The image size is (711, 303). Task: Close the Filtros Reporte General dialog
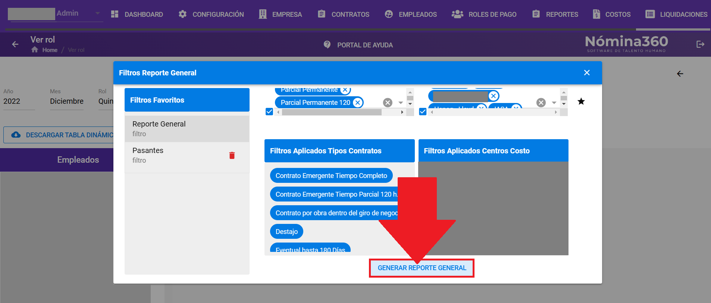click(x=587, y=73)
